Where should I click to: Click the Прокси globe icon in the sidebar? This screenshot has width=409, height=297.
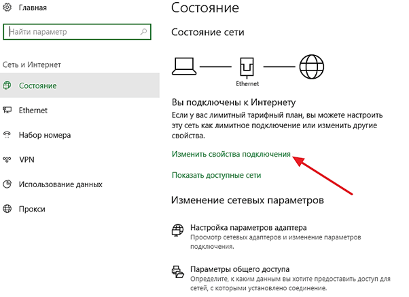(7, 208)
